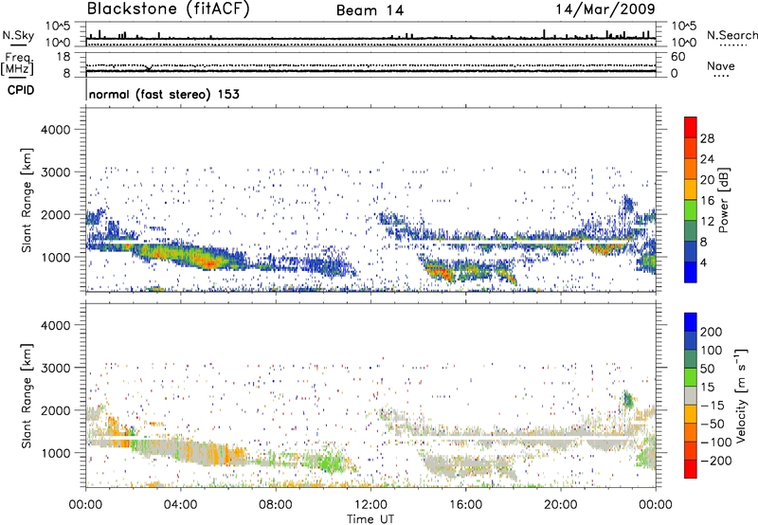The height and width of the screenshot is (525, 758).
Task: Click the "12:00" time tick label
Action: (370, 505)
